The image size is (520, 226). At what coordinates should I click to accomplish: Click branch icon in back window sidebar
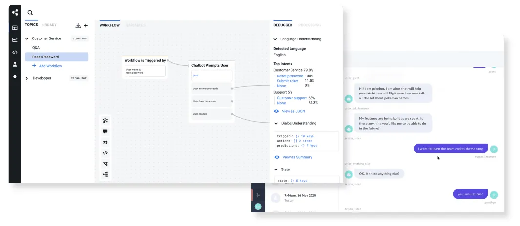[x=258, y=195]
